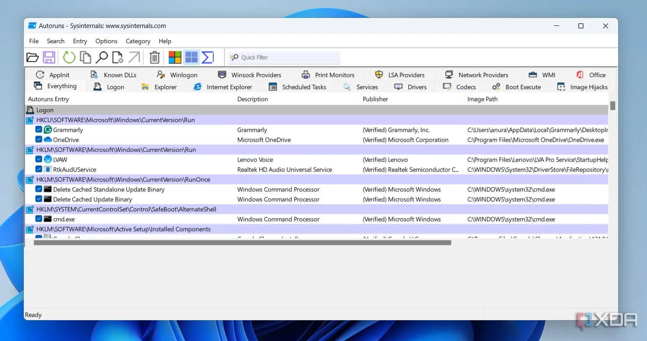Uncheck the Grammarly autorun entry
The height and width of the screenshot is (341, 647).
pos(39,130)
